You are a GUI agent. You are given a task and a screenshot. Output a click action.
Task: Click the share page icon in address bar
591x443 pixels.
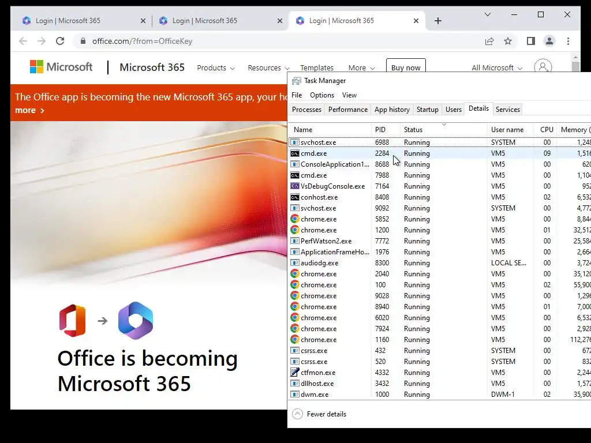click(x=489, y=41)
